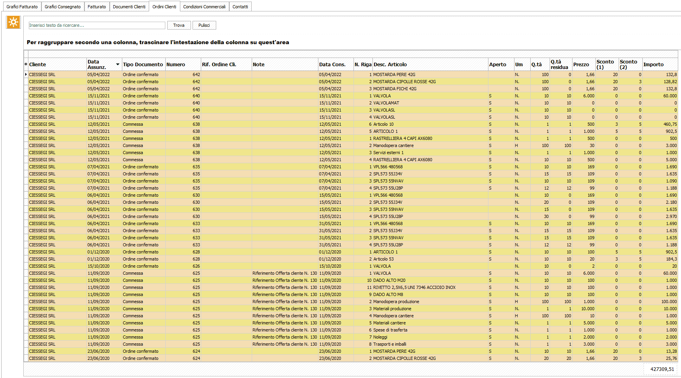Screen dimensions: 681x378
Task: Switch to the Grafici Fatturato tab
Action: 22,7
